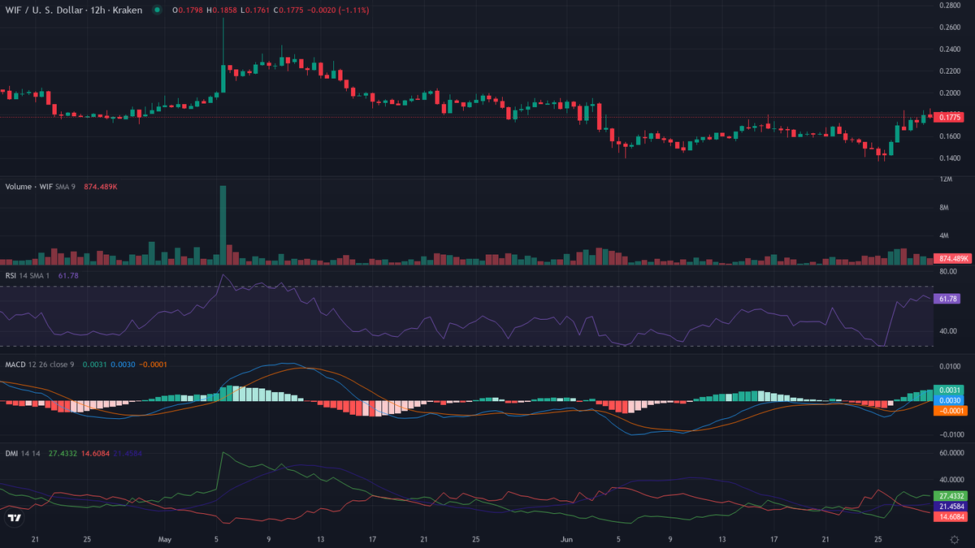Click the dark blue 21.4584 DMI axis label
Viewport: 975px width, 548px height.
point(951,506)
